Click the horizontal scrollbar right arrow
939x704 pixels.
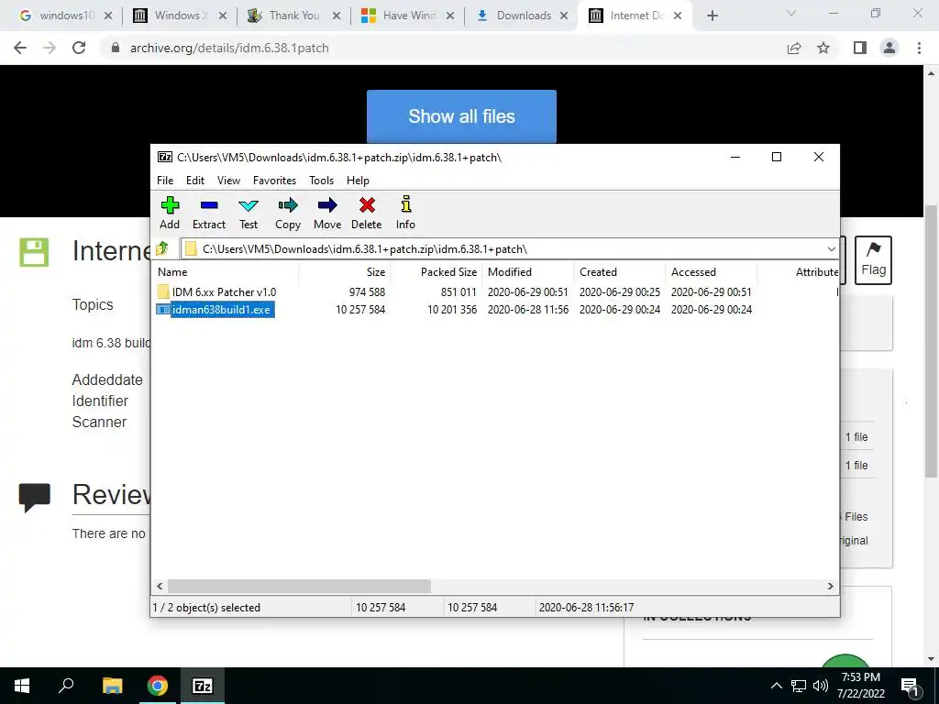point(831,586)
